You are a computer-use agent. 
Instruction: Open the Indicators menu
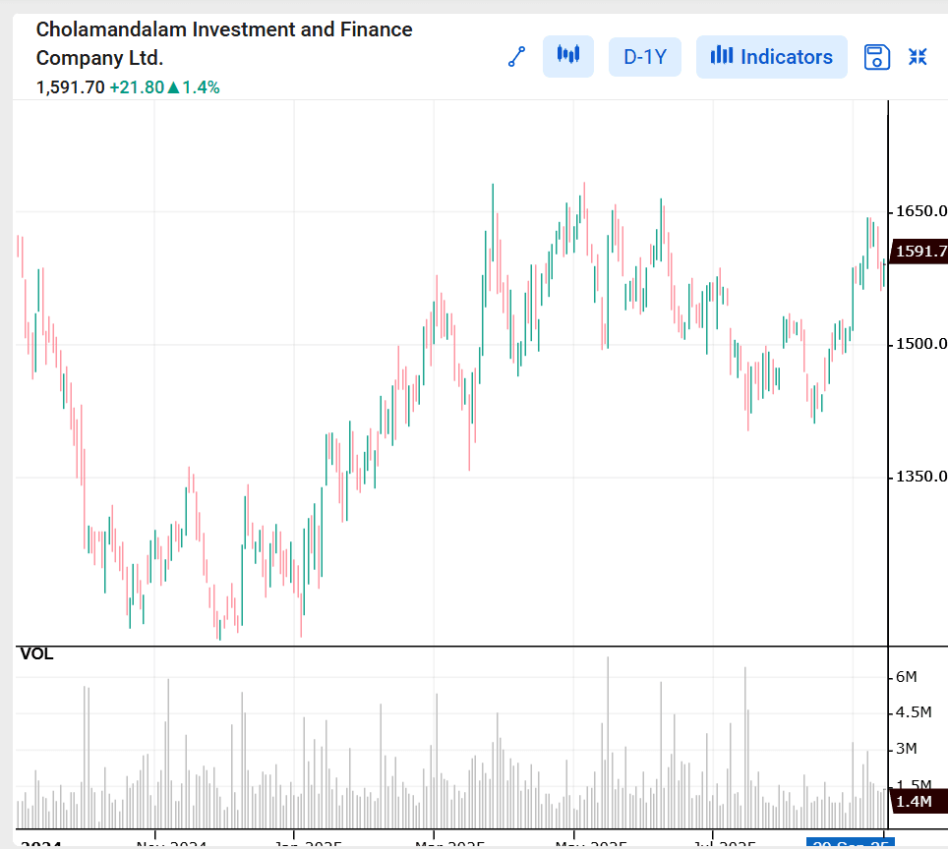click(771, 57)
